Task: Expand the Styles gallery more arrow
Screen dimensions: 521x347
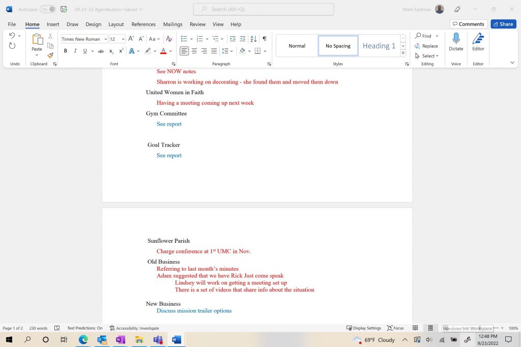Action: [x=403, y=53]
